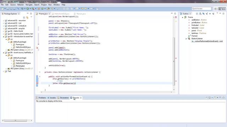Screen dimensions: 227x127
Task: Select the Test project
Action: click(x=9, y=71)
